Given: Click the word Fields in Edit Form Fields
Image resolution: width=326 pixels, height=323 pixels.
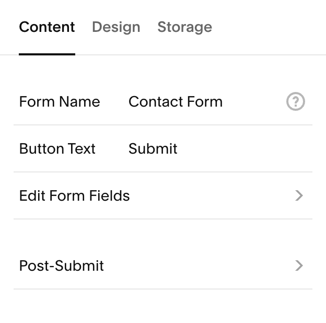Looking at the screenshot, I should pyautogui.click(x=109, y=195).
